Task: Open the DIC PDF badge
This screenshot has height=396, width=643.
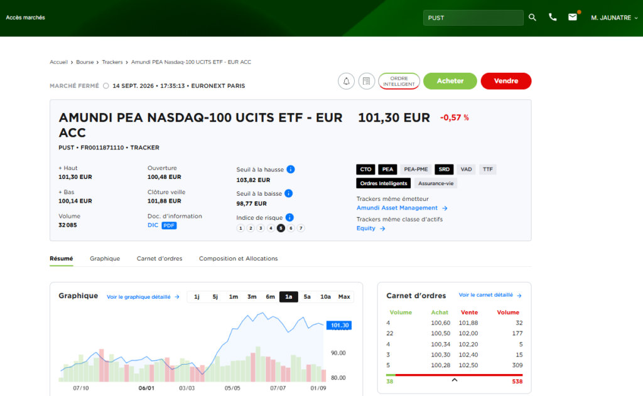Action: tap(169, 225)
